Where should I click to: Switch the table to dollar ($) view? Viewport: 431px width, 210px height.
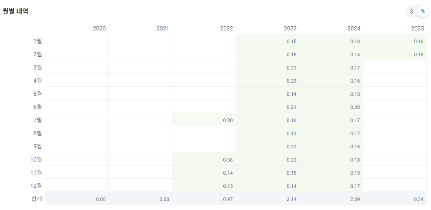coord(411,11)
